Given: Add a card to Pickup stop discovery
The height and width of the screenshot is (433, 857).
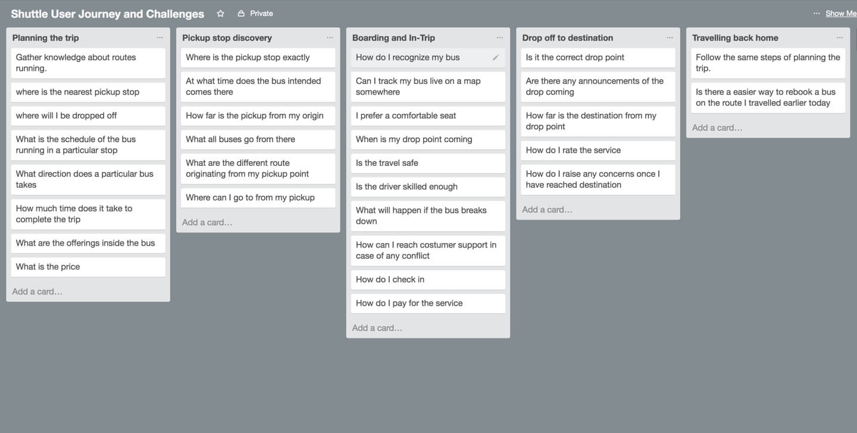Looking at the screenshot, I should (207, 222).
